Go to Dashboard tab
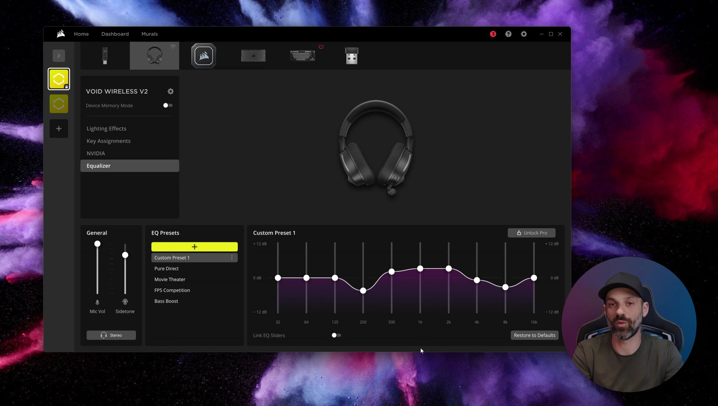This screenshot has height=406, width=718. [115, 34]
